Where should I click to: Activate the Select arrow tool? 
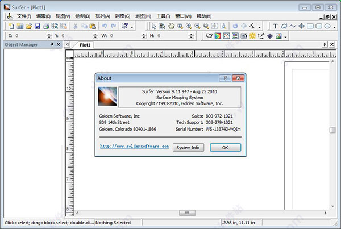coord(154,26)
